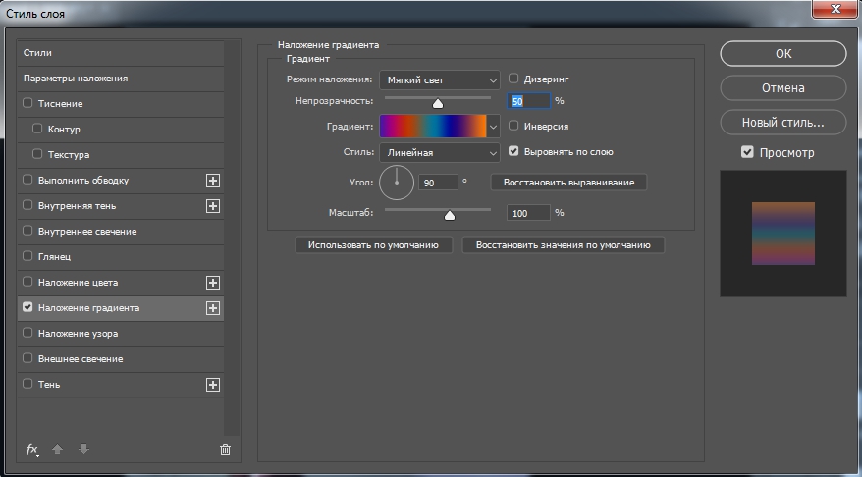This screenshot has width=862, height=477.
Task: Uncheck the Просмотр preview checkbox
Action: (x=747, y=152)
